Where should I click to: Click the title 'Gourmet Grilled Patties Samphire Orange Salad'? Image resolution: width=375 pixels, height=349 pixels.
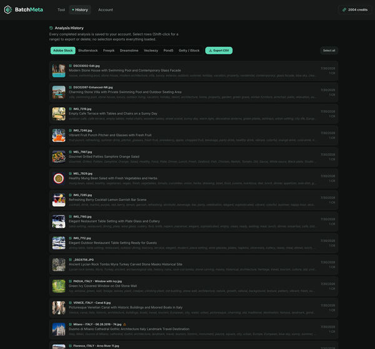coord(104,157)
